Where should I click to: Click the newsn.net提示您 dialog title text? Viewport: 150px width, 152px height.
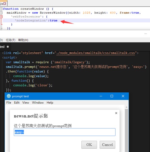(31, 116)
